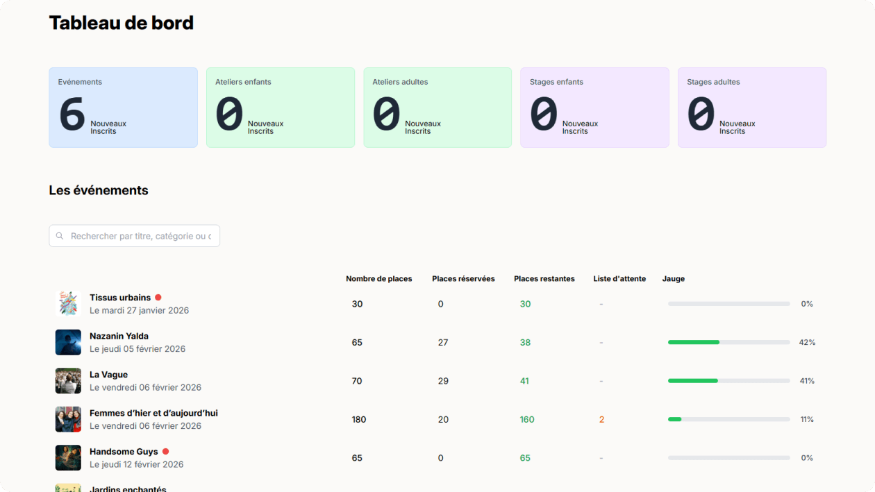The width and height of the screenshot is (875, 492).
Task: Click the Nombre de places column header
Action: [x=378, y=279]
